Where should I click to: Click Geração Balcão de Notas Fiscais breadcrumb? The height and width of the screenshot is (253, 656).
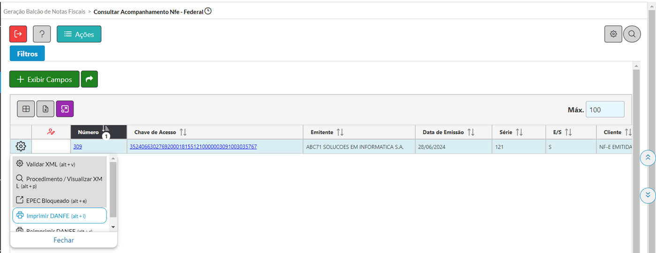45,11
